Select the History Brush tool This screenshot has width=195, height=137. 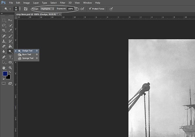click(10, 41)
